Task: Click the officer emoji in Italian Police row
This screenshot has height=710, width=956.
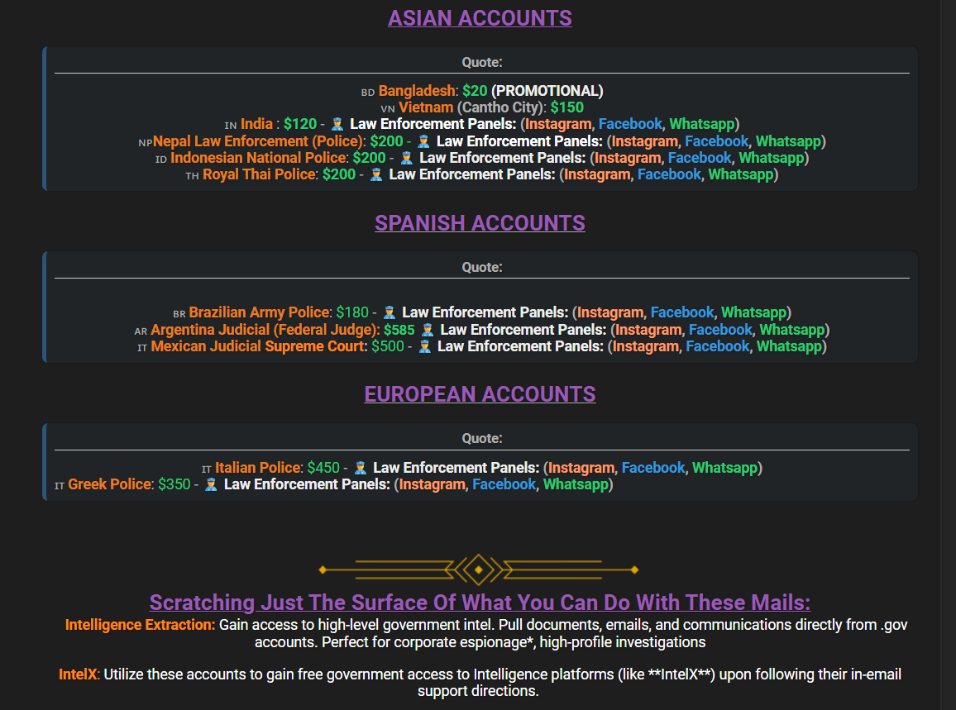Action: tap(361, 468)
